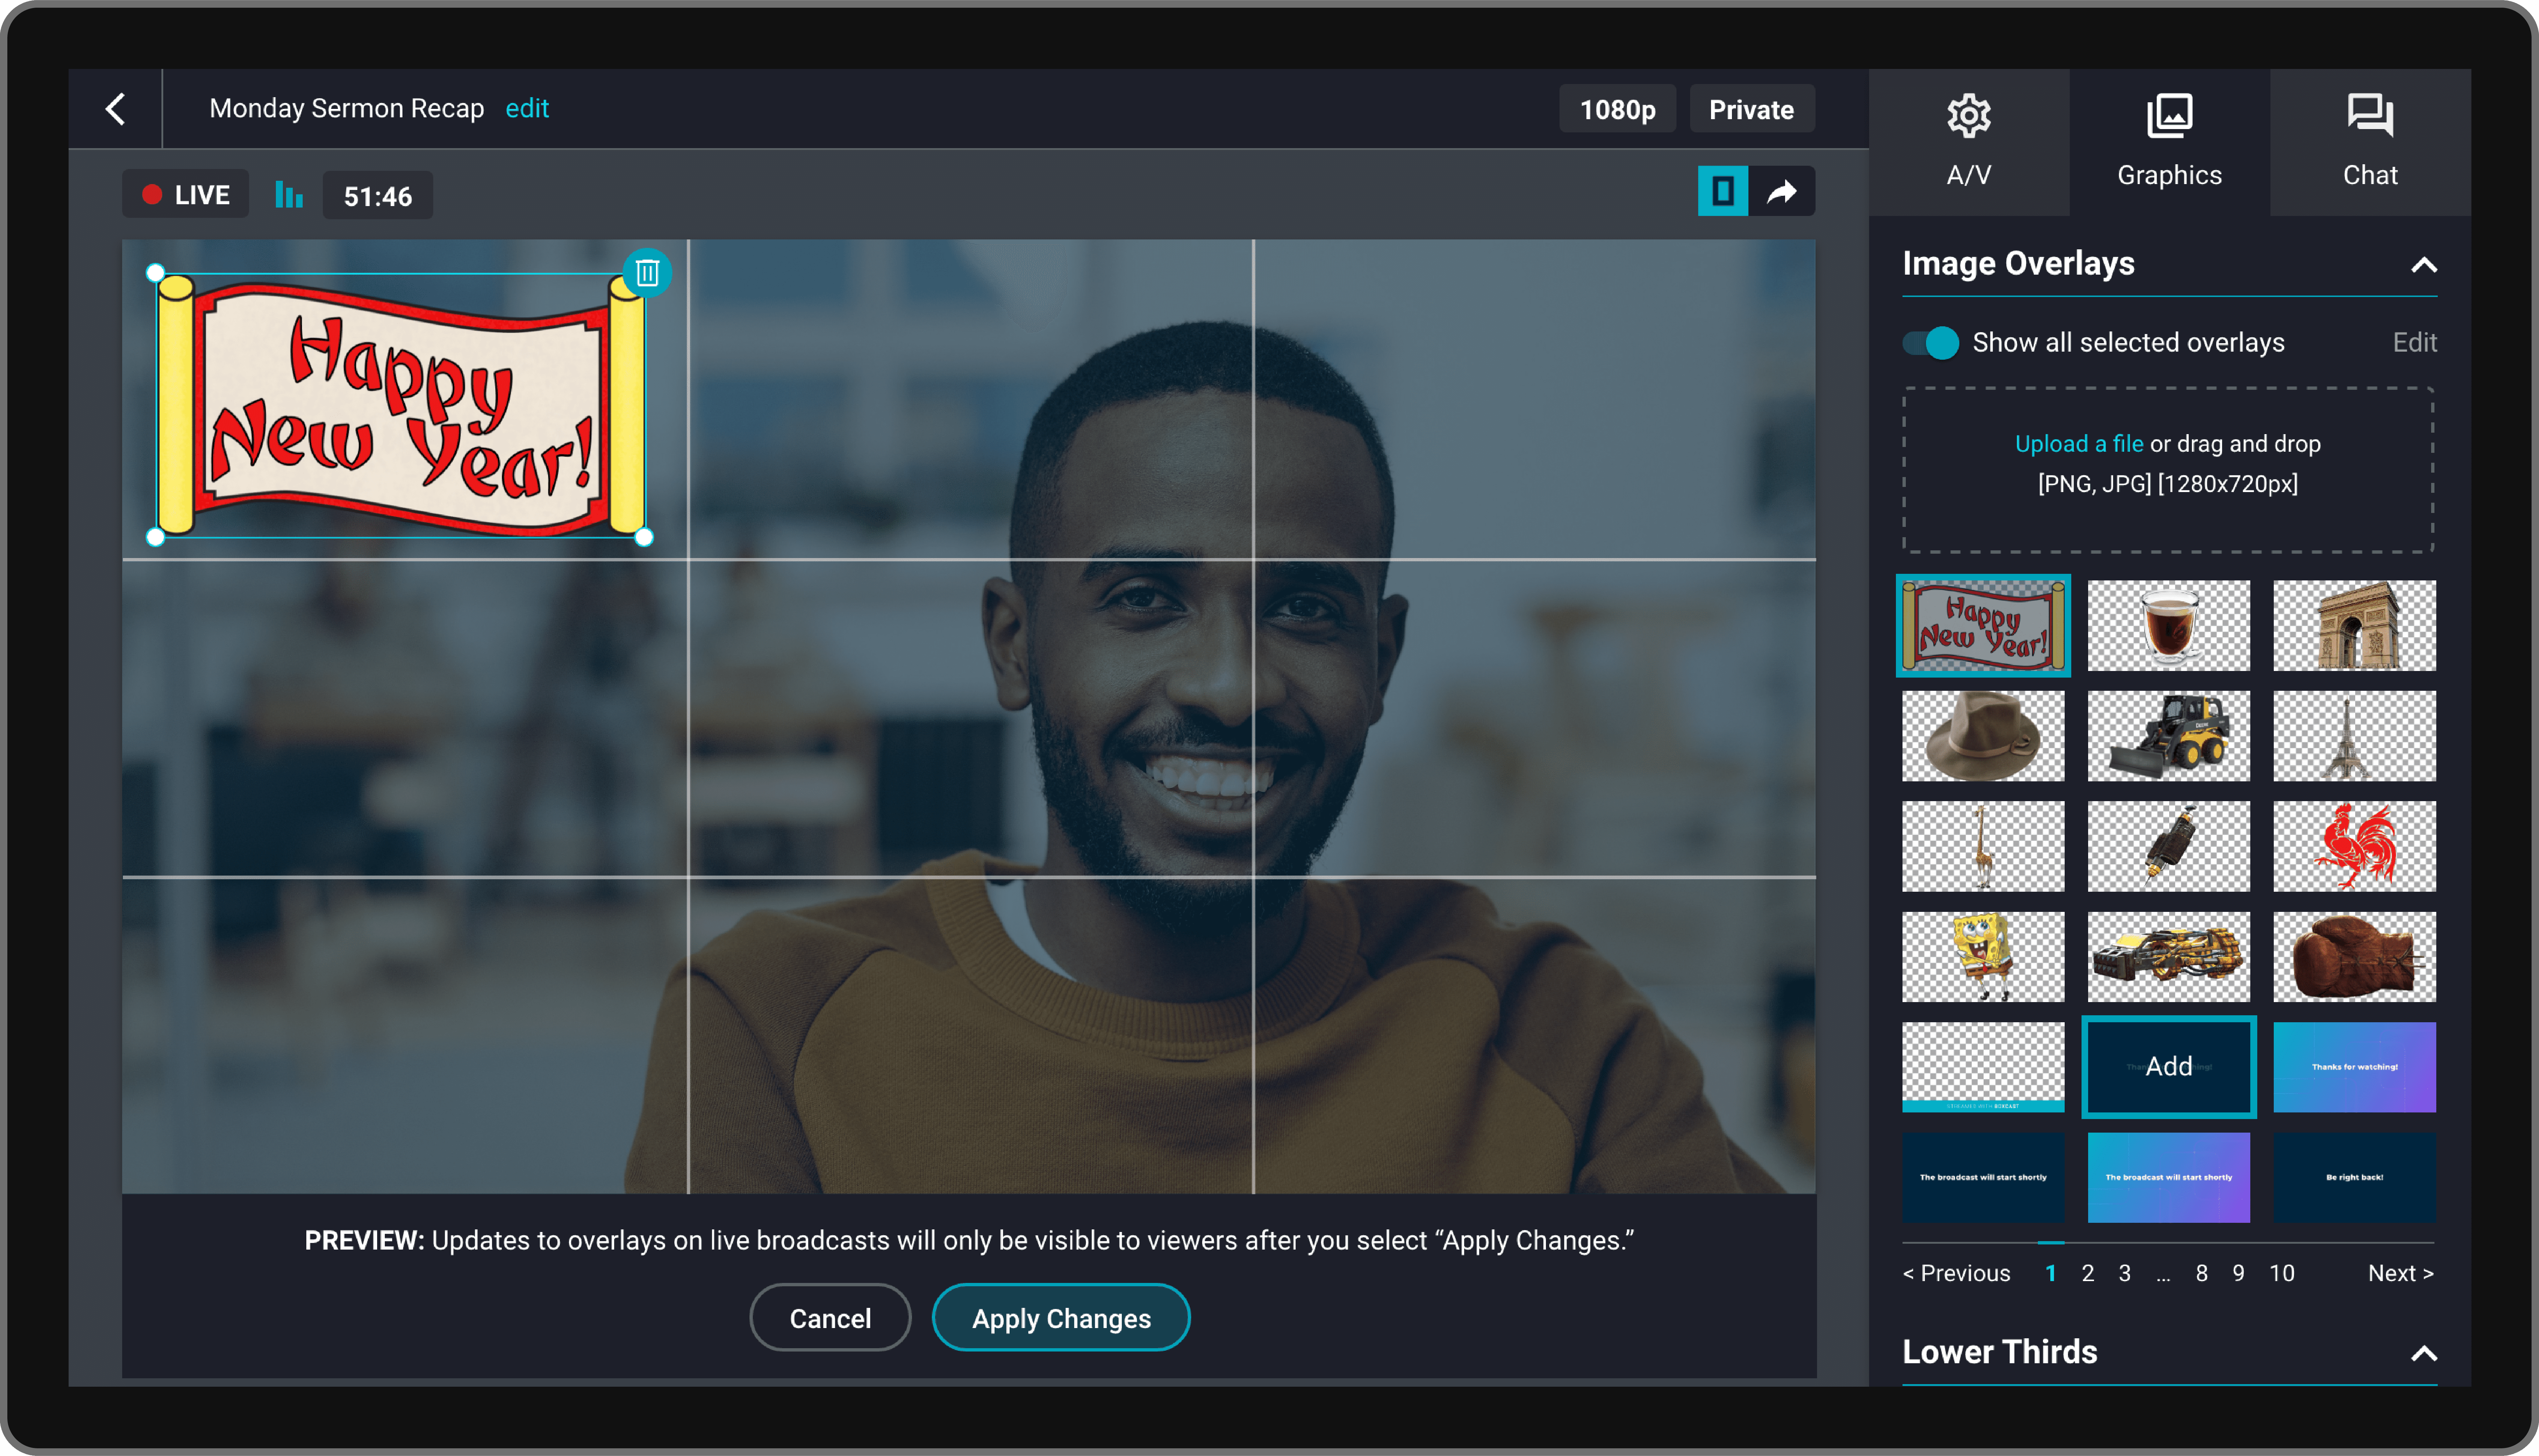Select the Be right back overlay
This screenshot has height=1456, width=2539.
coord(2355,1178)
